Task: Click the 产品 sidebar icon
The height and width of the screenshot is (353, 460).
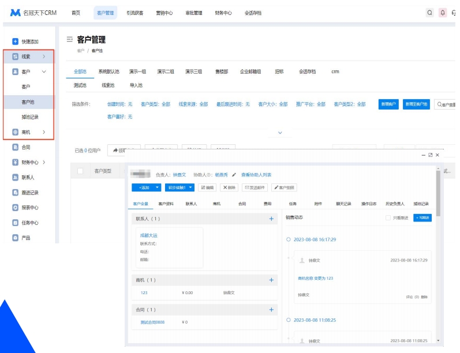Action: [x=15, y=238]
